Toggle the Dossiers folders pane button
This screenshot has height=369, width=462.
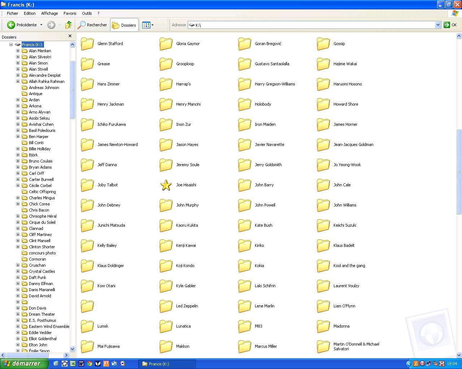click(x=124, y=25)
